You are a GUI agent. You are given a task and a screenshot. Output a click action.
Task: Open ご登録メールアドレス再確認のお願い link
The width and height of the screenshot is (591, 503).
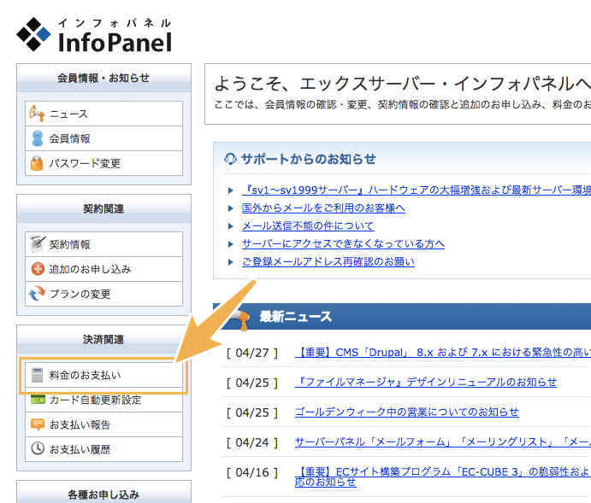click(x=328, y=261)
